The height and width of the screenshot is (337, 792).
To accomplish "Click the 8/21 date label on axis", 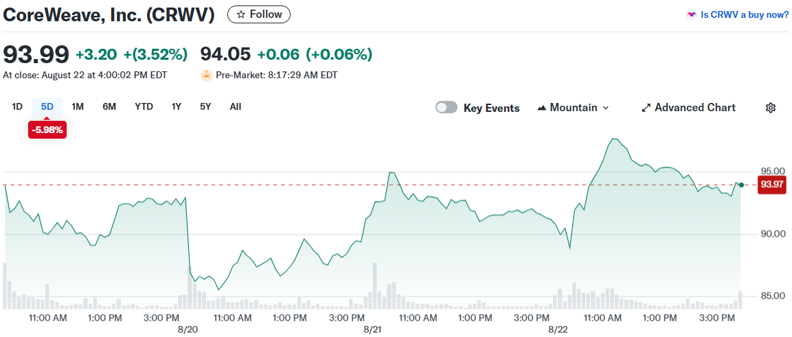I will coord(372,329).
